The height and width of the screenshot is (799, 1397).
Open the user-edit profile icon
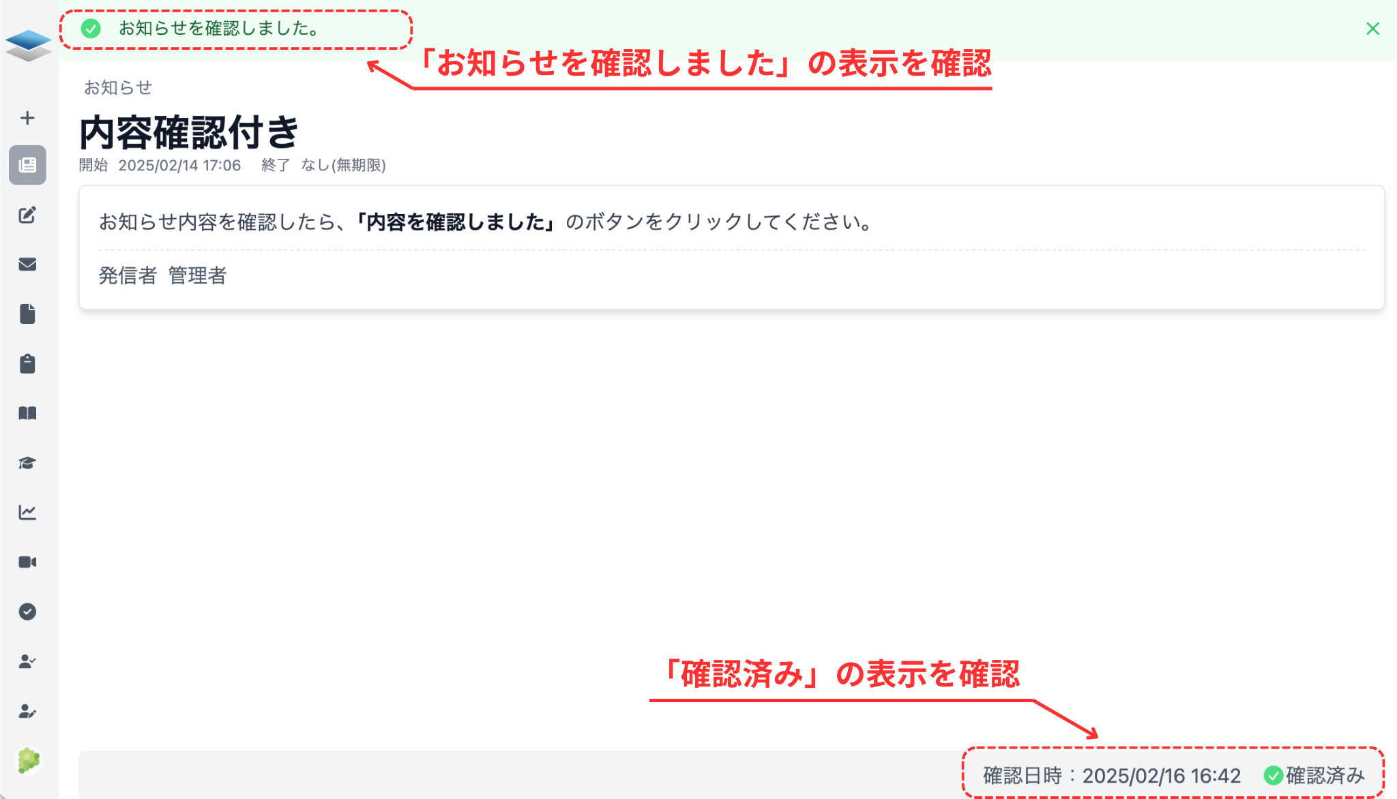[27, 711]
